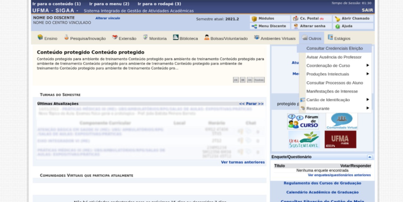This screenshot has width=403, height=202.
Task: Click Ver turmas anteriores link
Action: coord(242,162)
